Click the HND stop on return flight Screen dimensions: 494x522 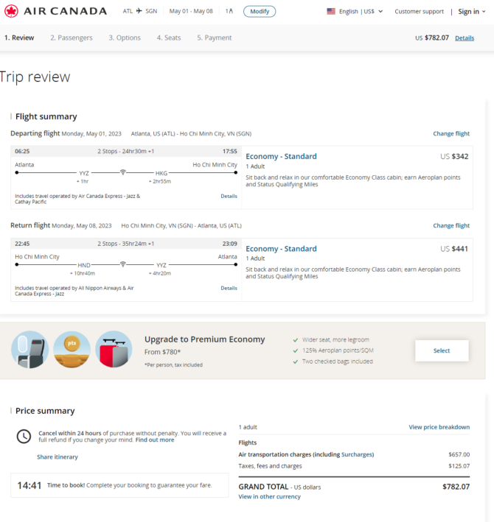pyautogui.click(x=84, y=265)
